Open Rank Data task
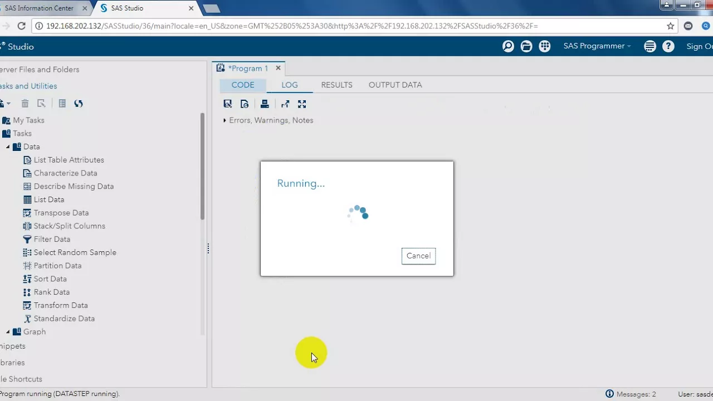Image resolution: width=713 pixels, height=401 pixels. (x=46, y=292)
